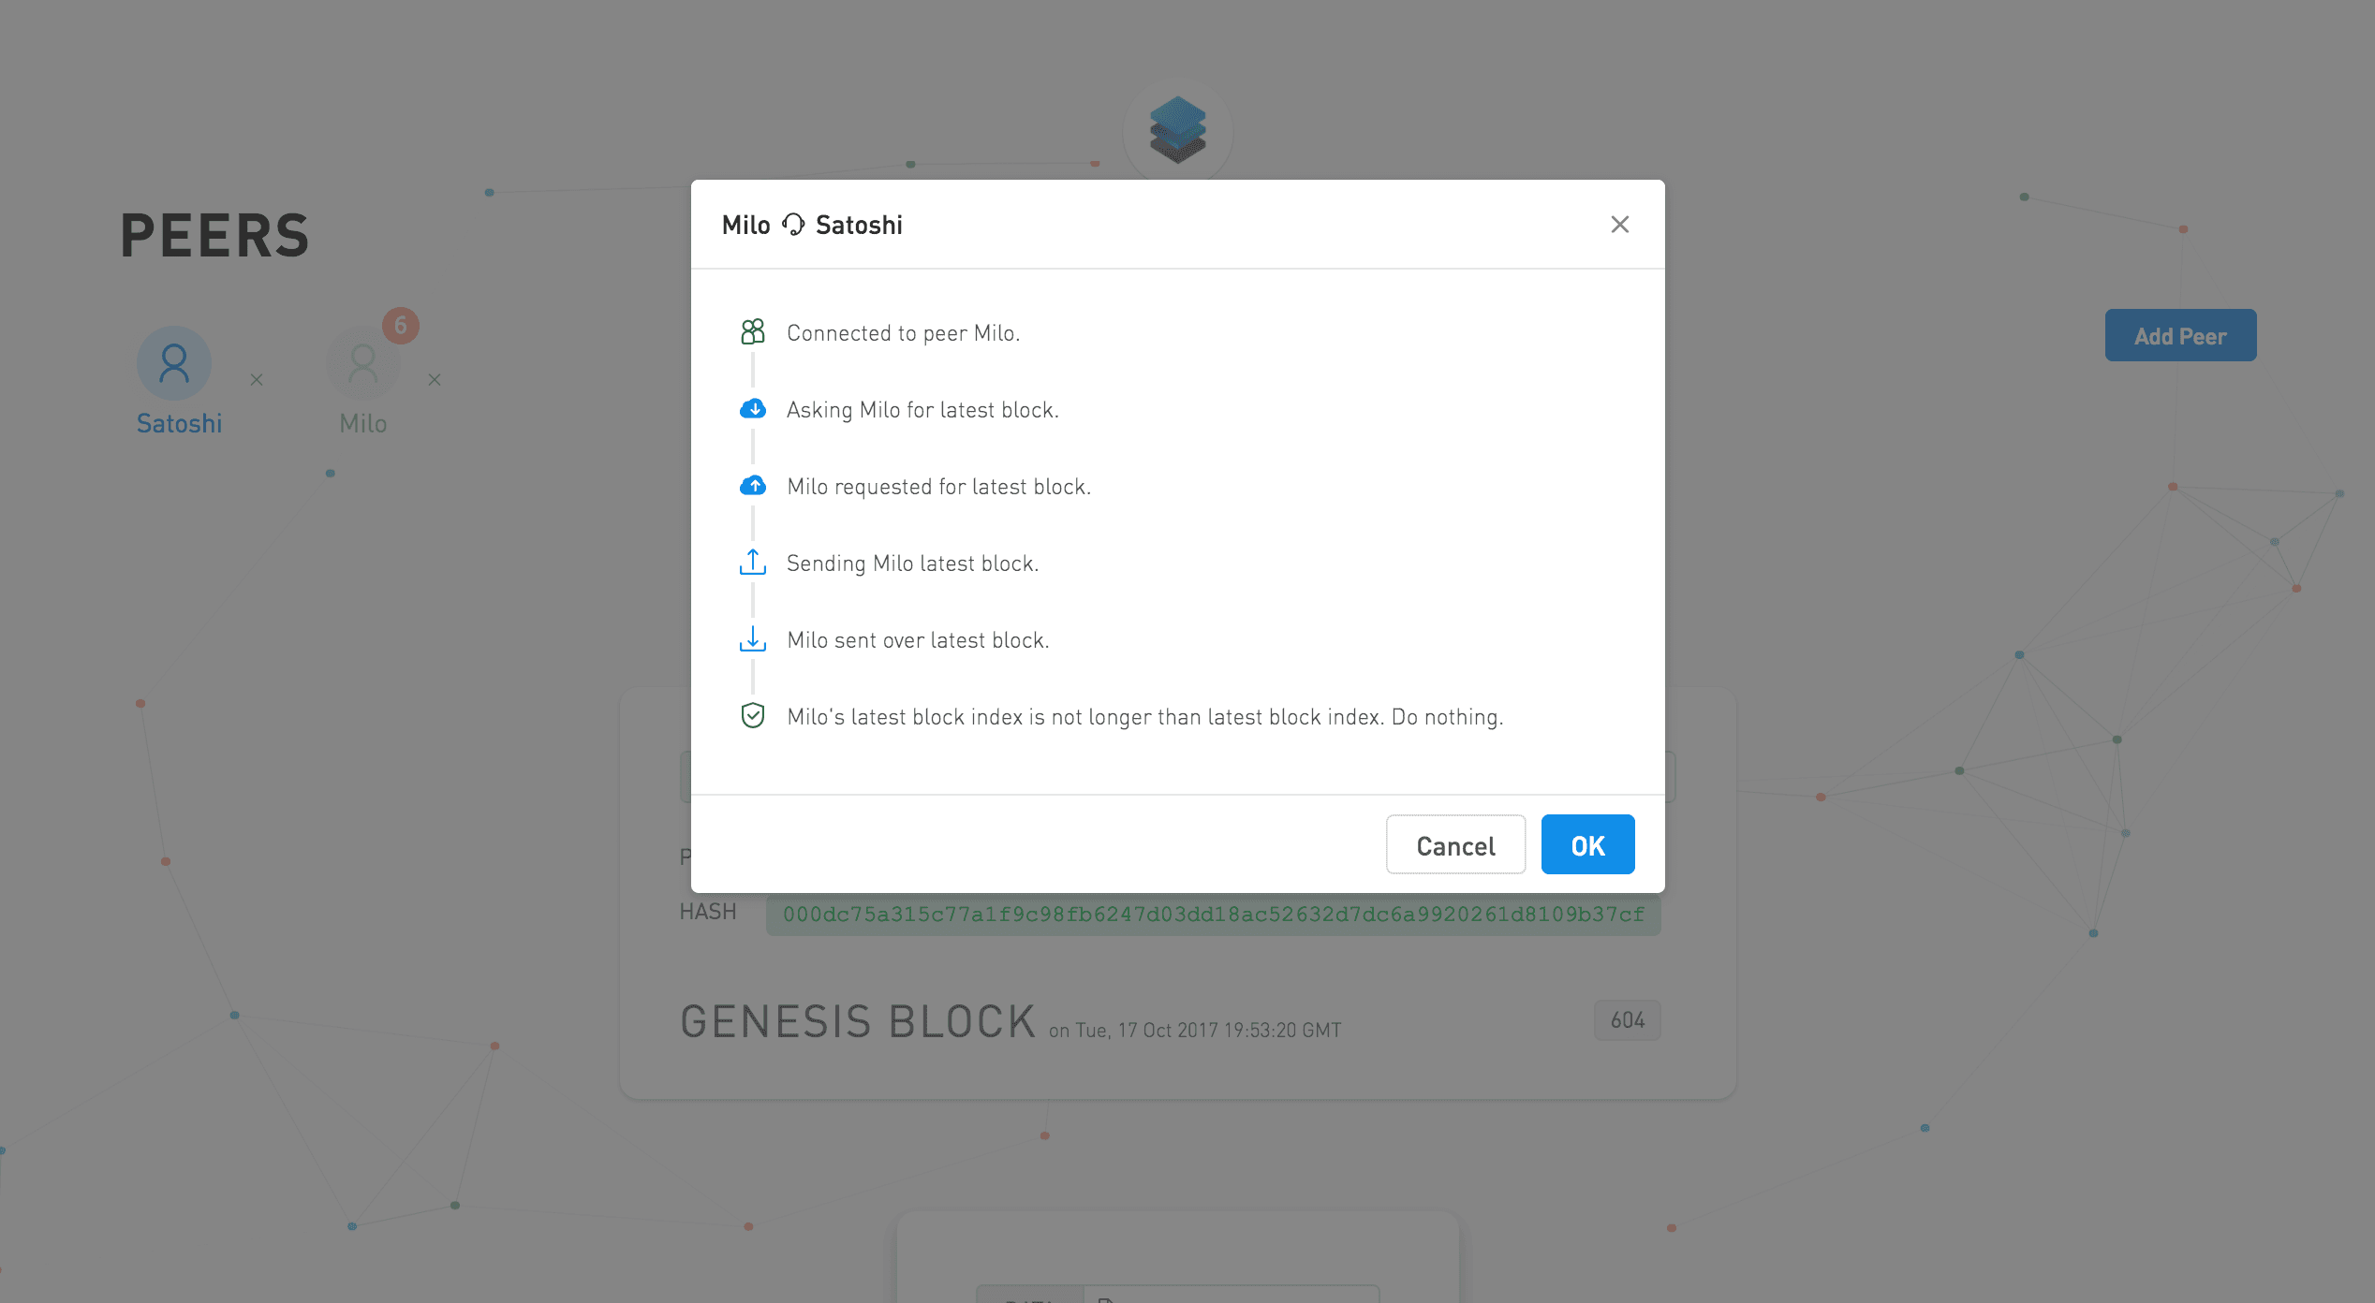Screen dimensions: 2375x1303
Task: Click download arrow icon for Milo sent block
Action: click(753, 639)
